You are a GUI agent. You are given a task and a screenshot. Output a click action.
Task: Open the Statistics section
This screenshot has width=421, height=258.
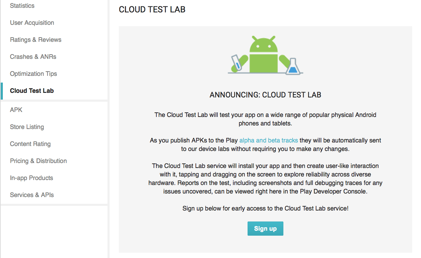22,6
